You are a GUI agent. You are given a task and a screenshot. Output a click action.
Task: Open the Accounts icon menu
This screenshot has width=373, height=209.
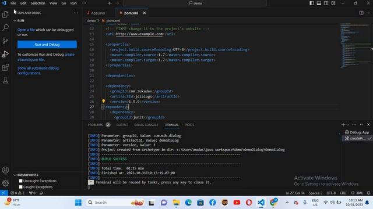[x=5, y=170]
